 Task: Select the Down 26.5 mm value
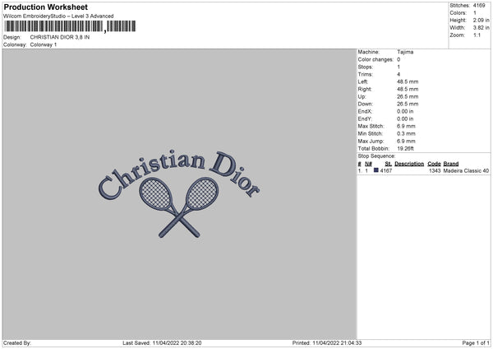[408, 104]
